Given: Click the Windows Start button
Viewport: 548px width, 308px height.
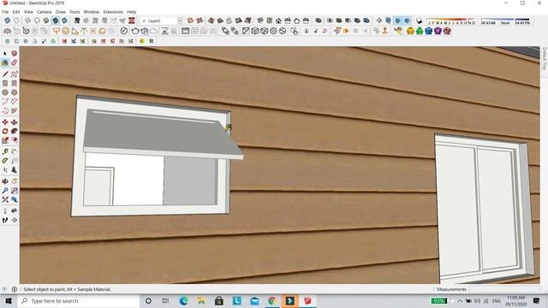Looking at the screenshot, I should click(x=9, y=300).
